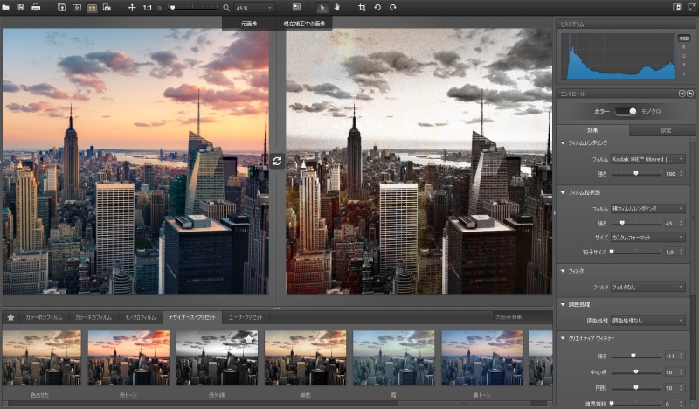Screen dimensions: 699x409
Task: Open the zoom percentage 45 % dropdown
Action: (253, 7)
